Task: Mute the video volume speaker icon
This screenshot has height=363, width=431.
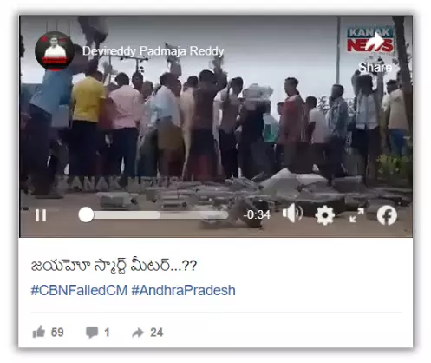Action: tap(292, 214)
